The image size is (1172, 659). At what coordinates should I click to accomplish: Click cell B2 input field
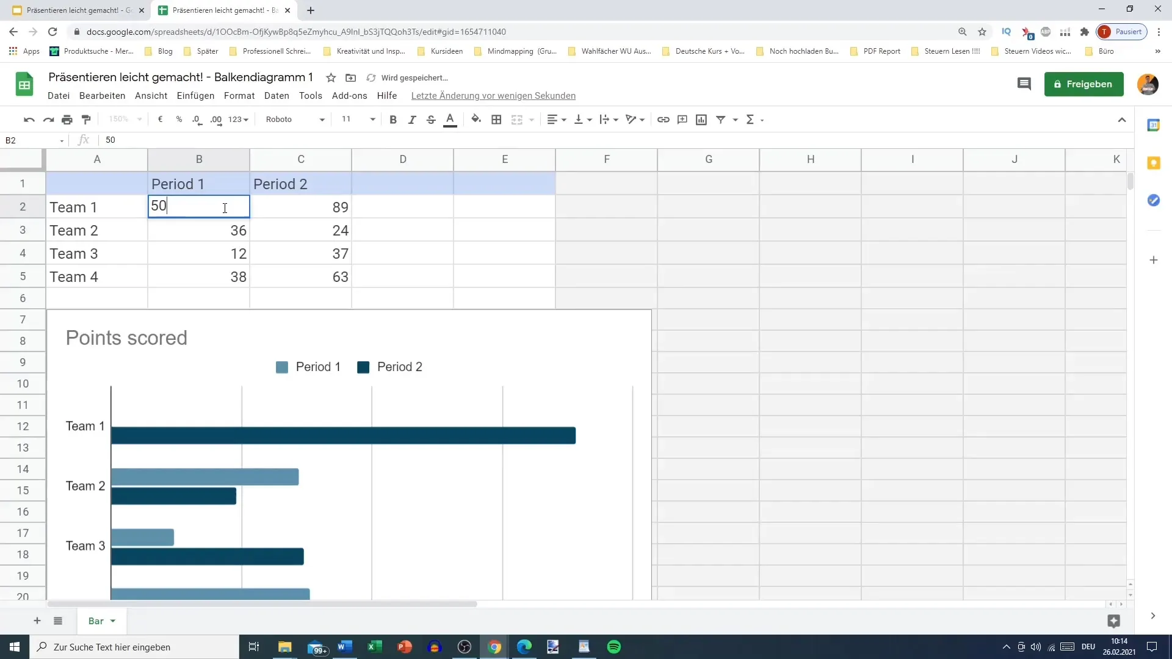click(x=198, y=206)
